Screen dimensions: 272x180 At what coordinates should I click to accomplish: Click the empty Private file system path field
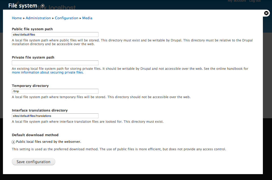(x=55, y=63)
